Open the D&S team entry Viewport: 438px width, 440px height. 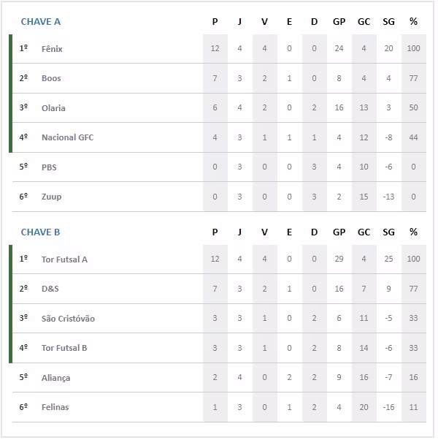[50, 289]
